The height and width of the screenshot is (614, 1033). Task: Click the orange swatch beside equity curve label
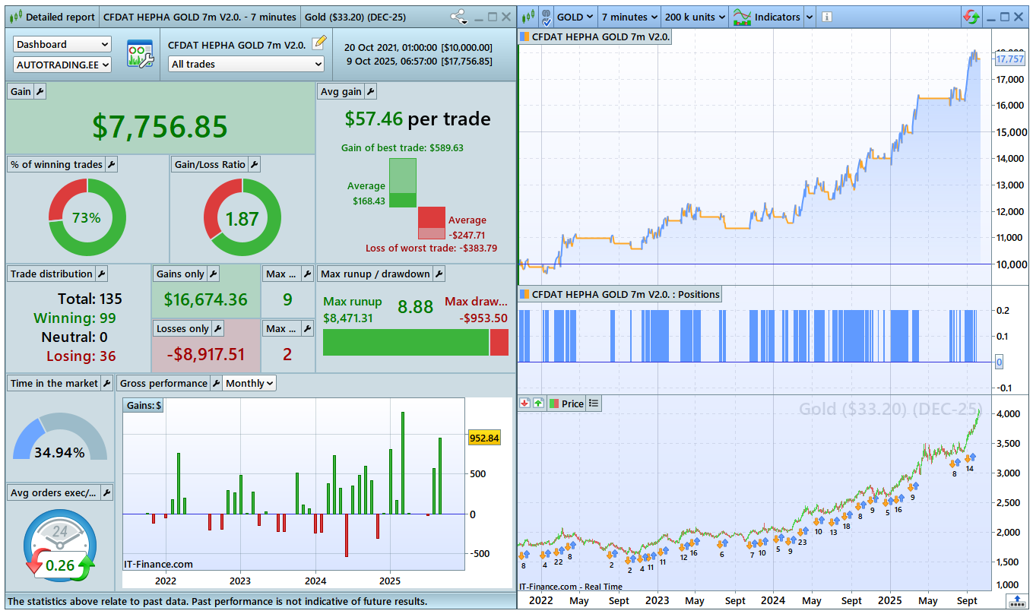click(x=524, y=36)
